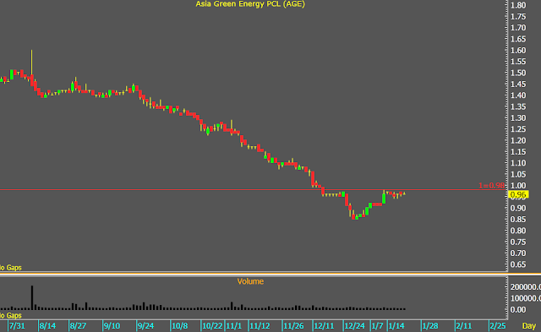
Task: Click the No Gaps label in the volume panel
Action: click(10, 315)
